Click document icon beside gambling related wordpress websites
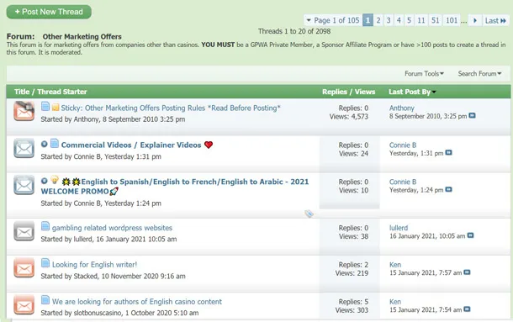 [x=45, y=226]
